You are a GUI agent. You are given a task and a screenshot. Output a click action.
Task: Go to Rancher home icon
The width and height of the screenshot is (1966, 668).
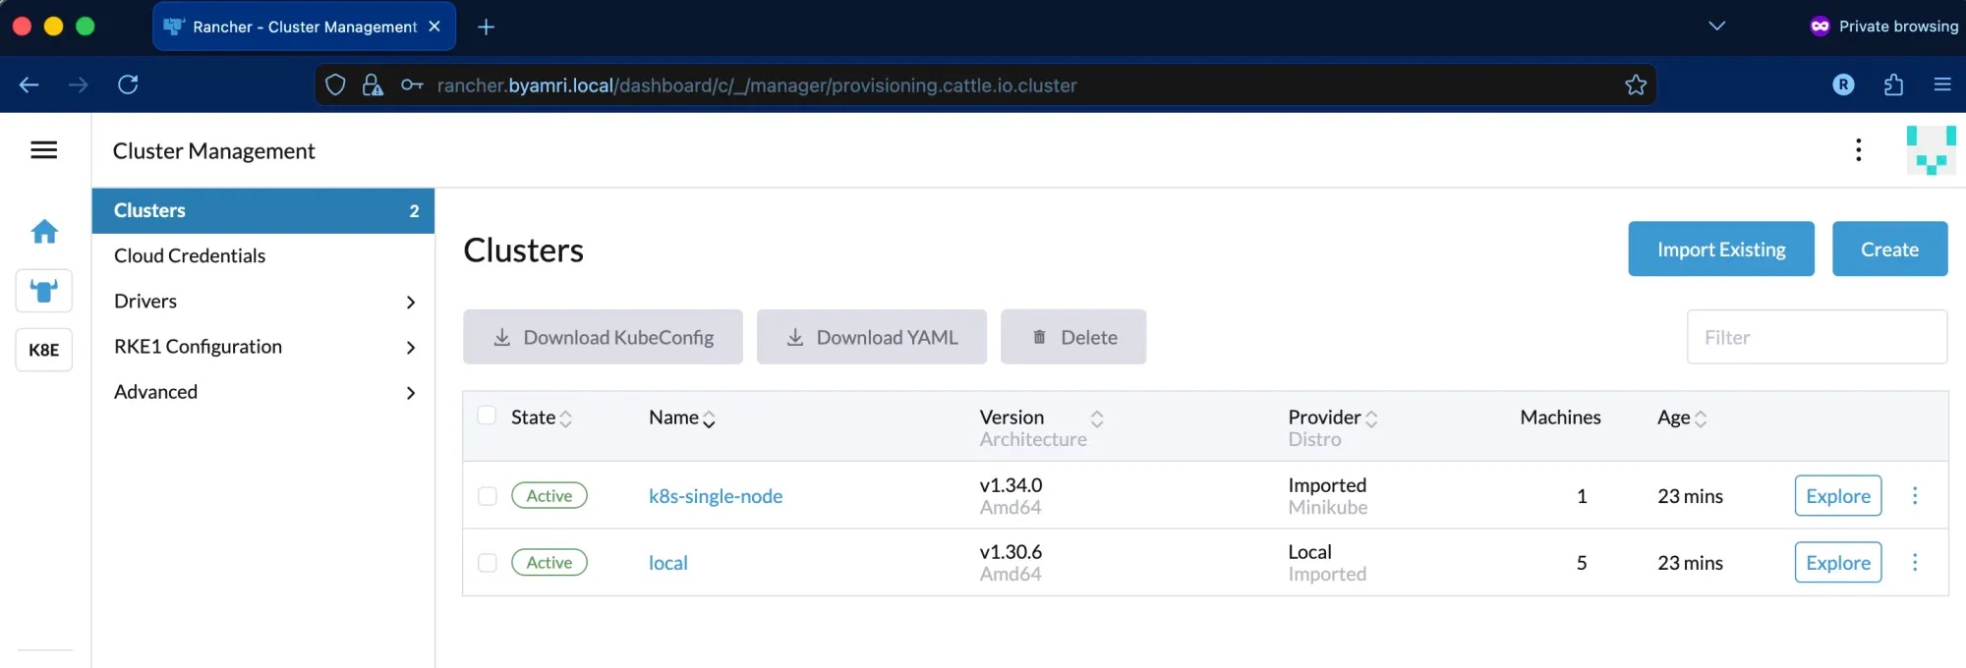point(44,232)
